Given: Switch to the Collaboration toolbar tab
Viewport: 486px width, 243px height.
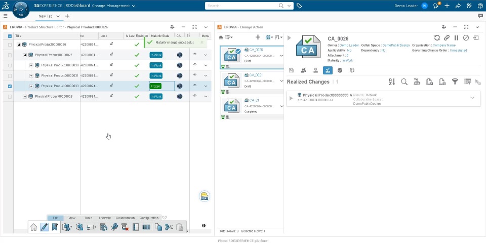Looking at the screenshot, I should (x=125, y=218).
